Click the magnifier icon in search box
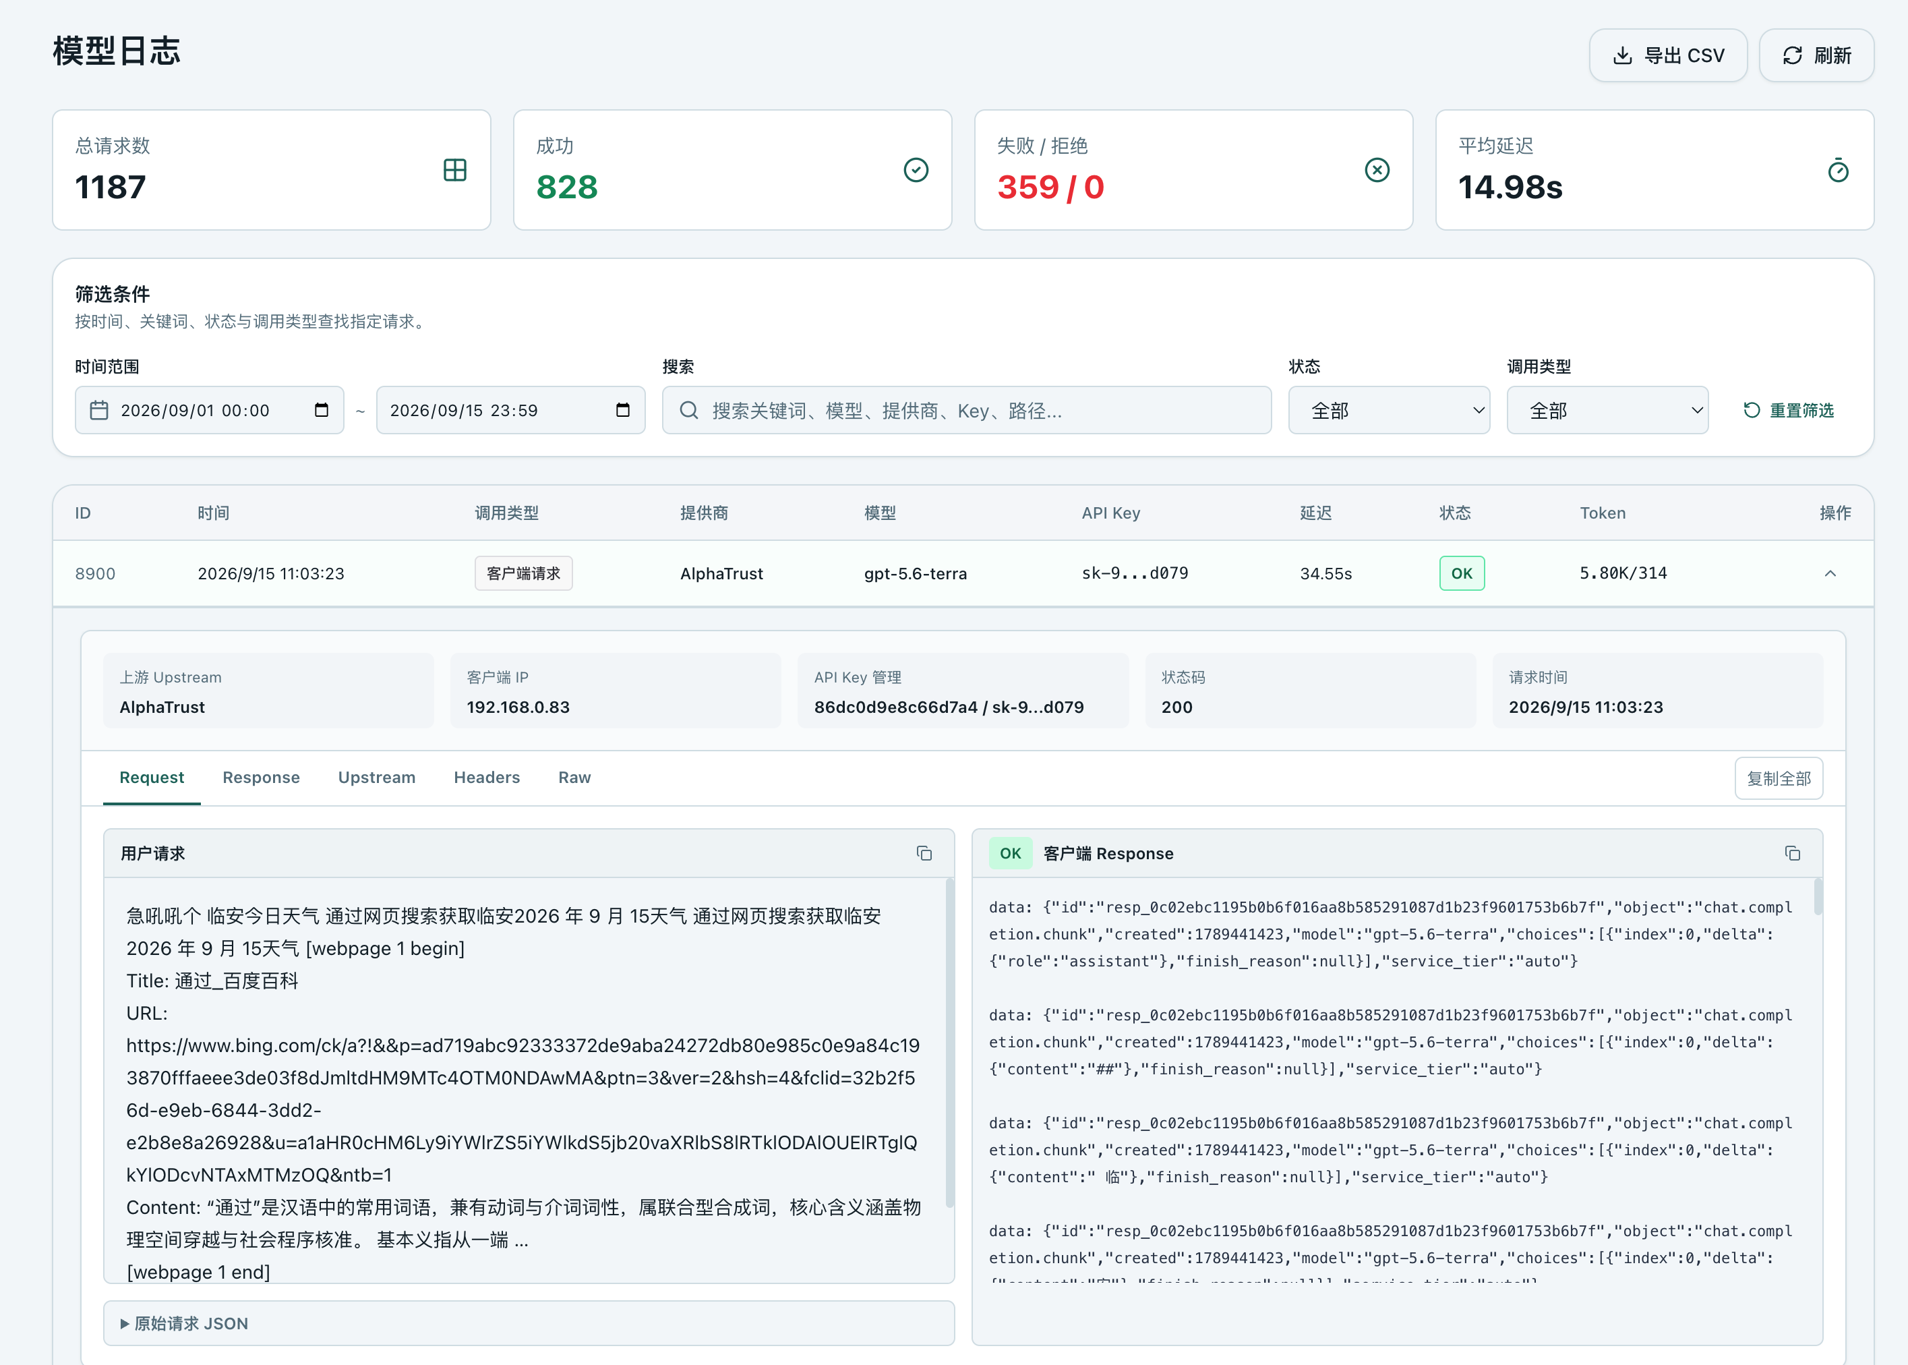The width and height of the screenshot is (1908, 1365). click(689, 410)
